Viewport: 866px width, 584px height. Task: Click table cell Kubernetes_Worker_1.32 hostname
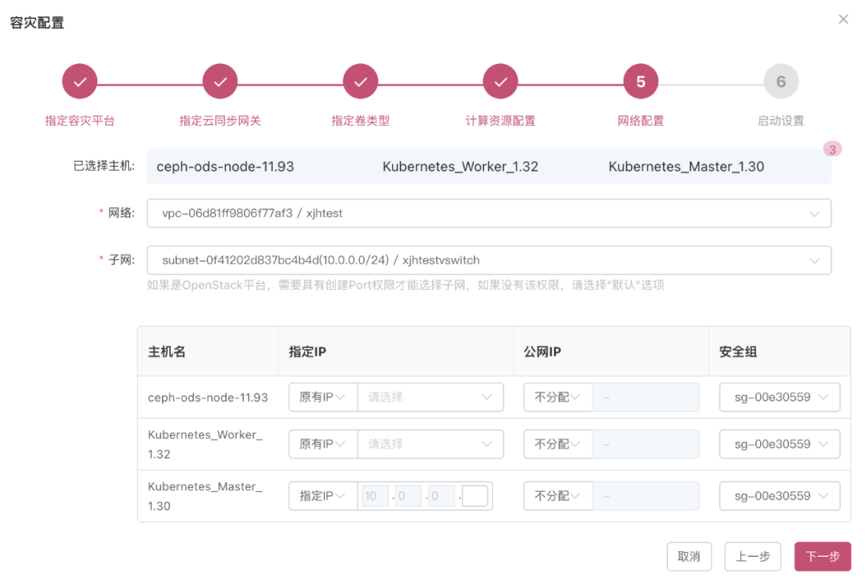[x=205, y=445]
